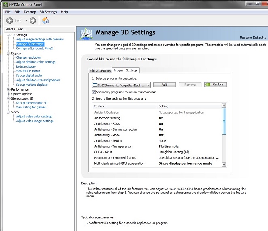Collapse the Video tree node
The width and height of the screenshot is (268, 231).
coord(8,112)
